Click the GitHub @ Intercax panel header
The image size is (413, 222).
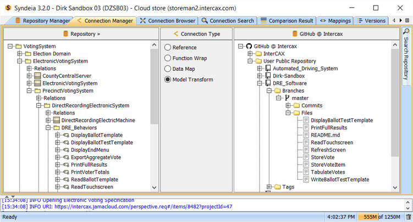(317, 34)
